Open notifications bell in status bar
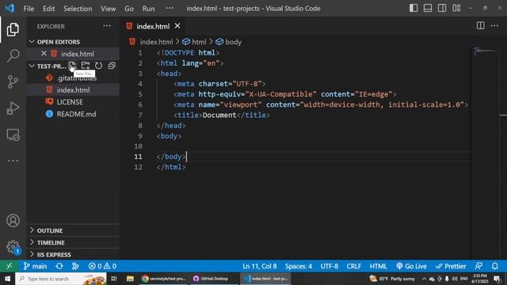 (x=495, y=266)
